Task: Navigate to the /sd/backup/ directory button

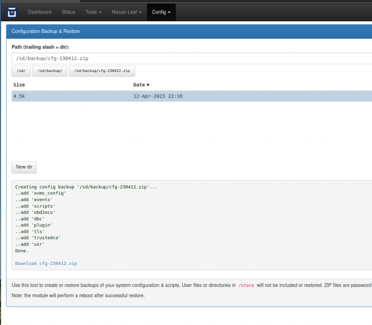Action: point(50,71)
